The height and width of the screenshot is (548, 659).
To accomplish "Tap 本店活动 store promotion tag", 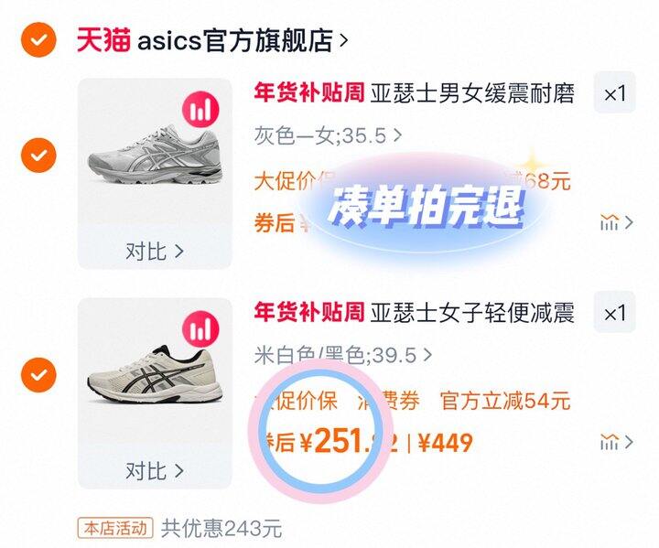I will (x=115, y=528).
